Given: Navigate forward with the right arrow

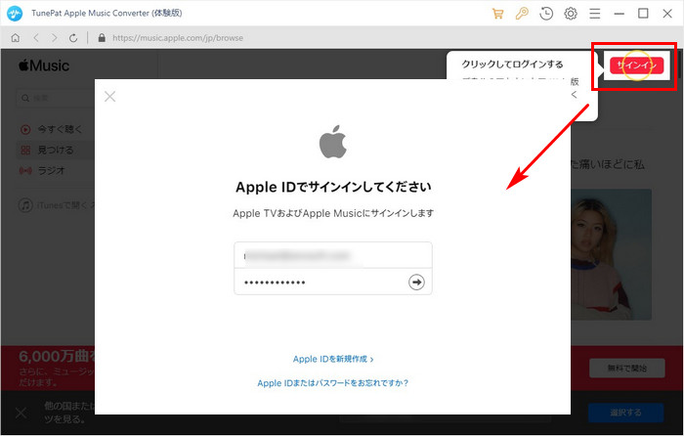Looking at the screenshot, I should click(x=54, y=38).
